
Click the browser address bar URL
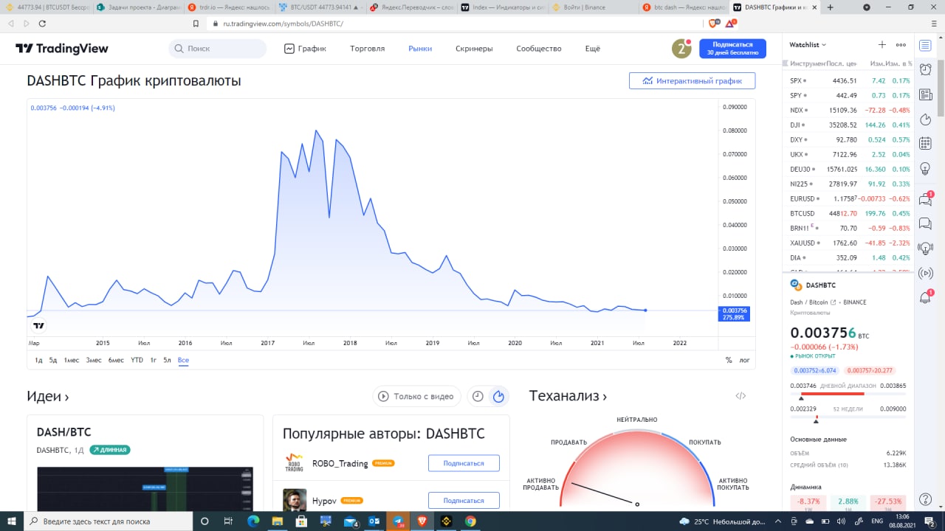pos(283,24)
